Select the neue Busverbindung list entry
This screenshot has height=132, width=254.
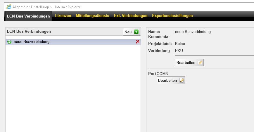click(32, 42)
